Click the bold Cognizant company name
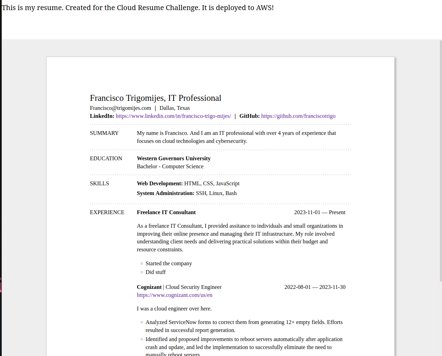Screen dimensions: 442x356 149,287
